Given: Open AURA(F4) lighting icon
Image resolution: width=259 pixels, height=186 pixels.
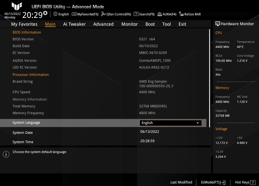Looking at the screenshot, I should 160,14.
